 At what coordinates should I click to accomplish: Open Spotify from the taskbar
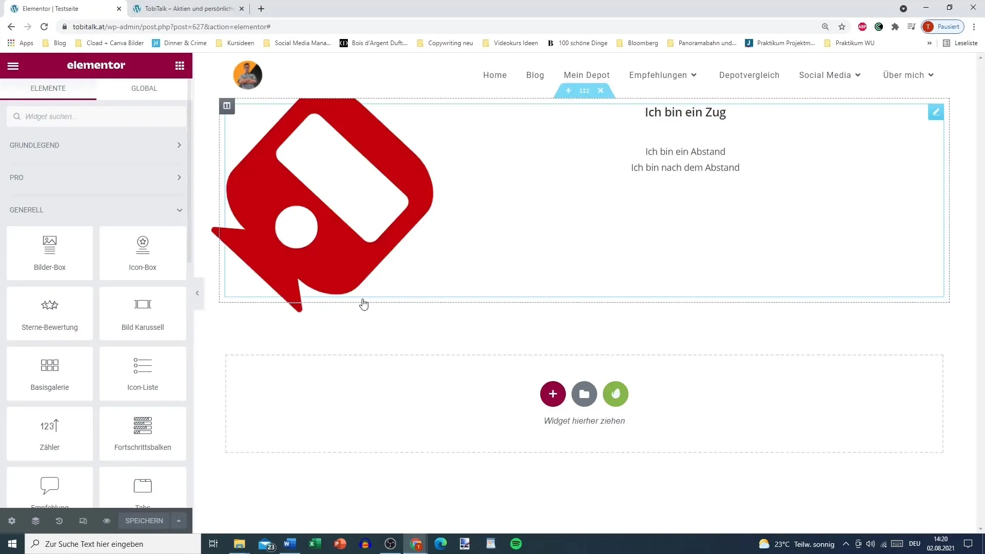point(516,544)
